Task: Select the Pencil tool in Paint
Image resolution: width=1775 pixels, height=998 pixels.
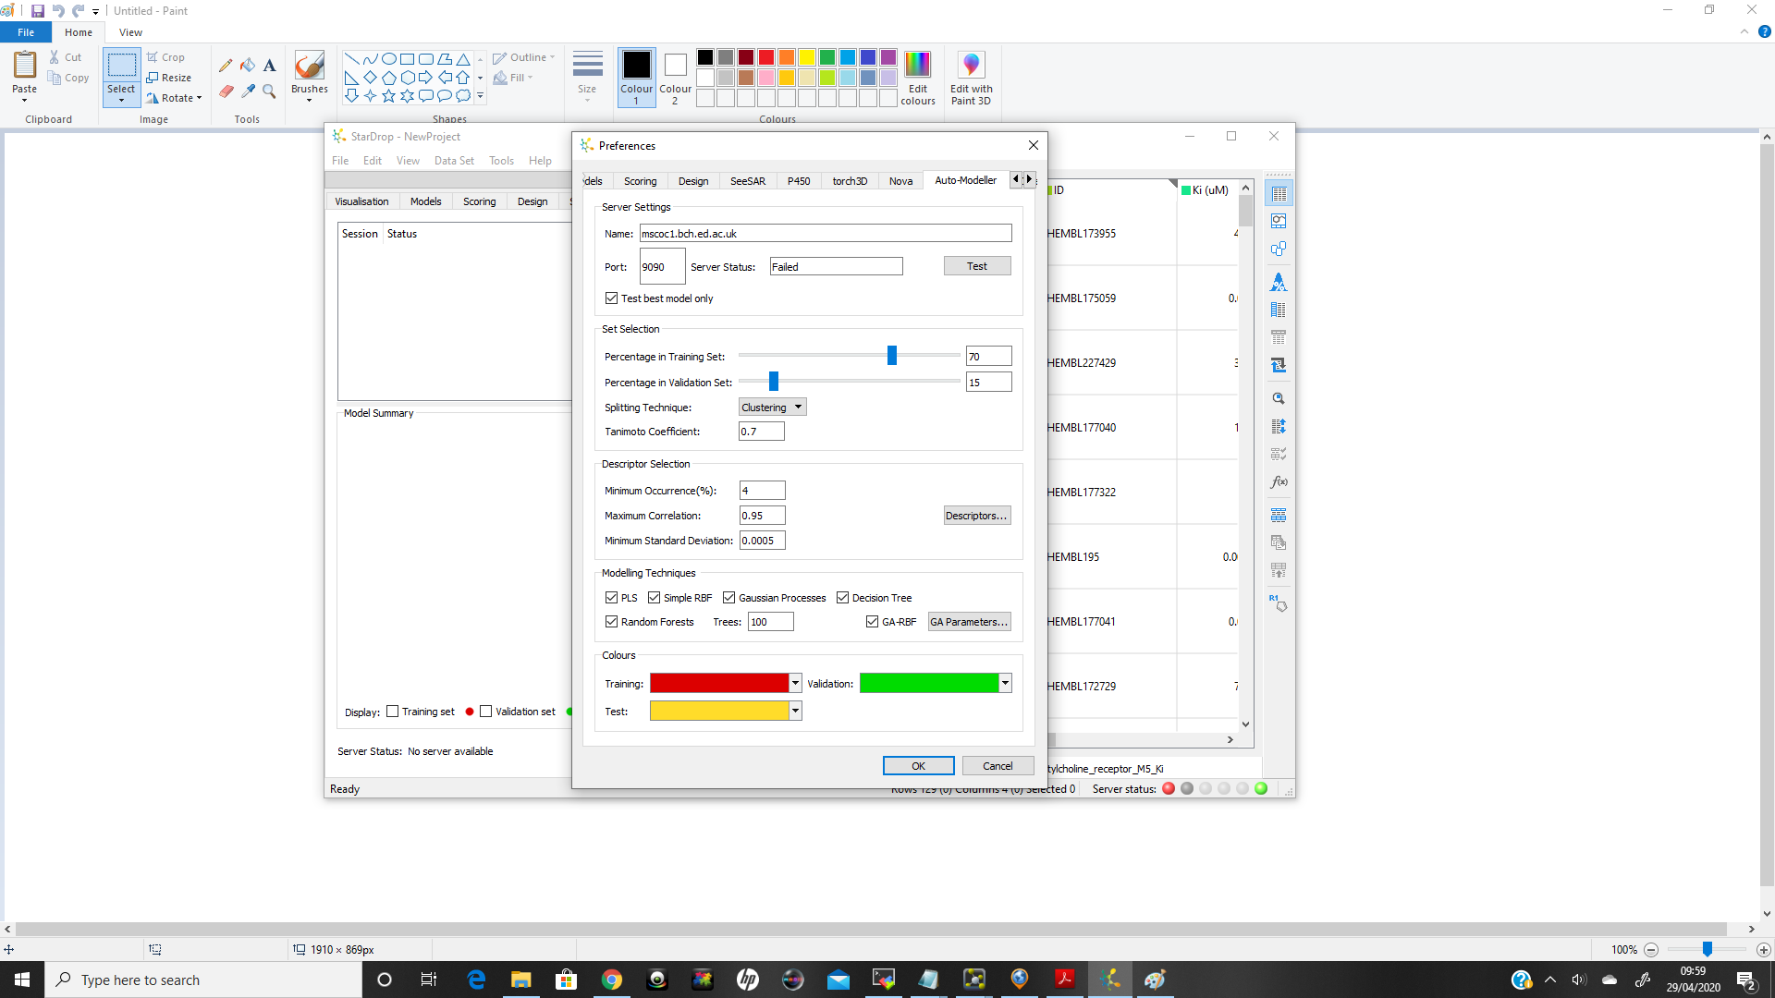Action: point(226,66)
